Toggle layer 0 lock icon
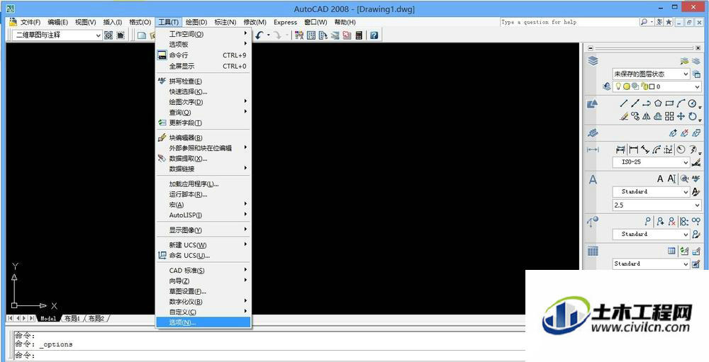709x362 pixels. tap(644, 86)
